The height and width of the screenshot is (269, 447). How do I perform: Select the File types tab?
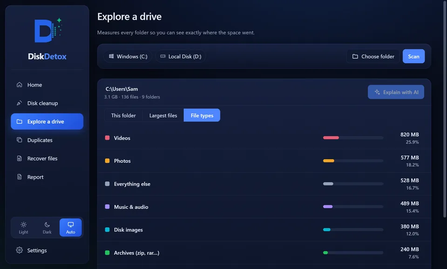[x=202, y=115]
